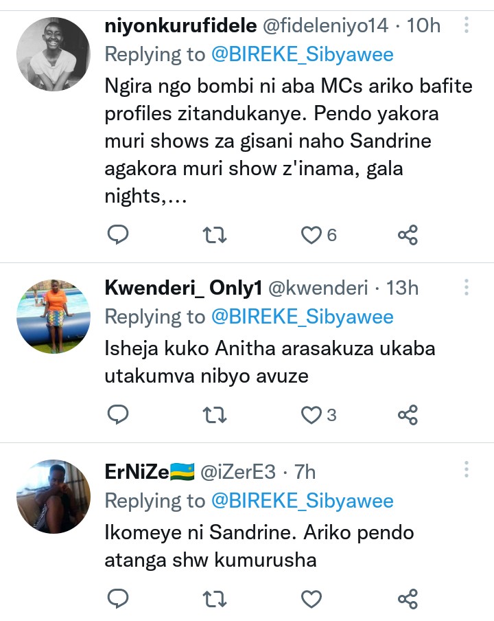This screenshot has height=621, width=494.
Task: Open more options on niyonkurufidele's tweet
Action: (x=467, y=26)
